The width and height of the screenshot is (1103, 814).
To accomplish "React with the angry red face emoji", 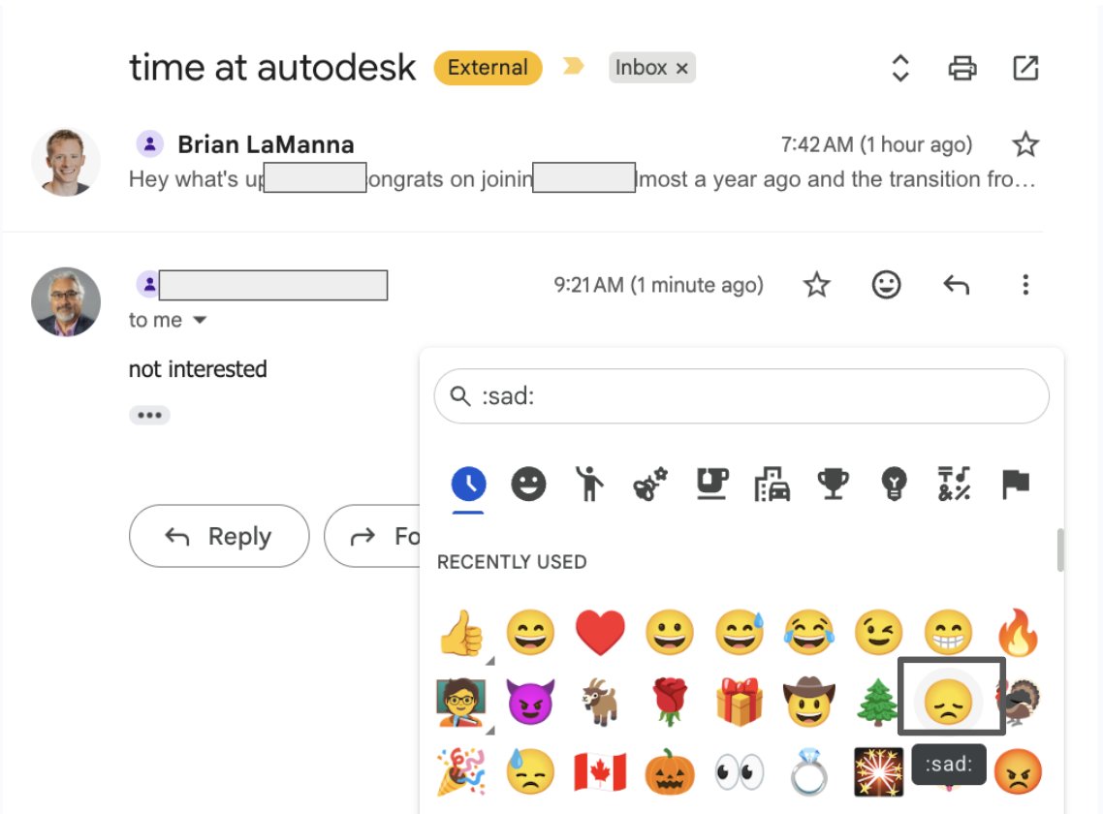I will point(1018,771).
